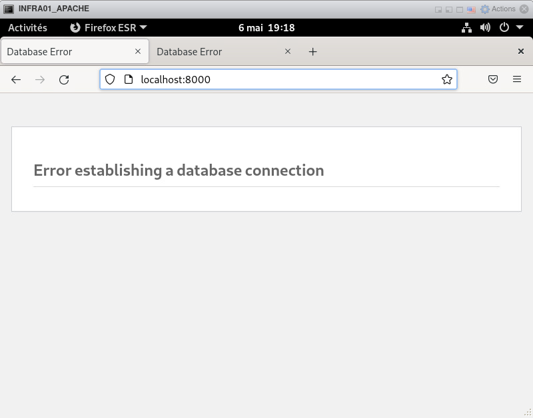Open site information page icon in the address bar
Image resolution: width=533 pixels, height=418 pixels.
(x=129, y=80)
